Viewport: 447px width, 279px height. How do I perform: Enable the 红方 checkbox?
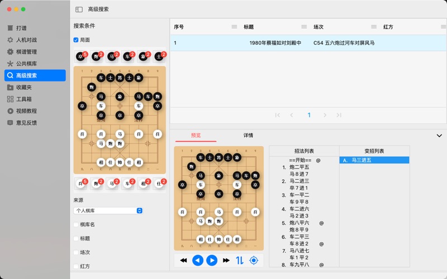76,267
